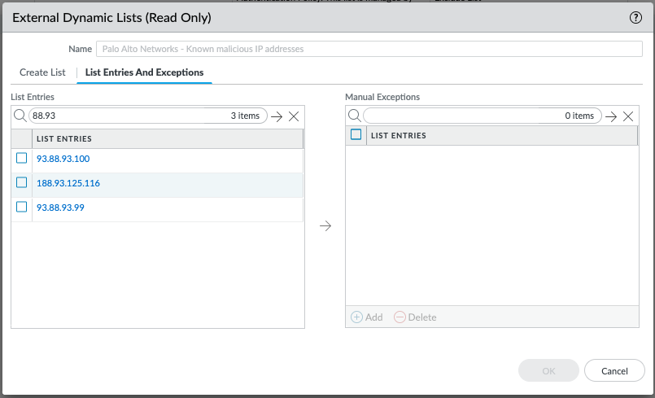Viewport: 655px width, 398px height.
Task: Select the checkbox next to 188.93.125.116
Action: click(x=22, y=183)
